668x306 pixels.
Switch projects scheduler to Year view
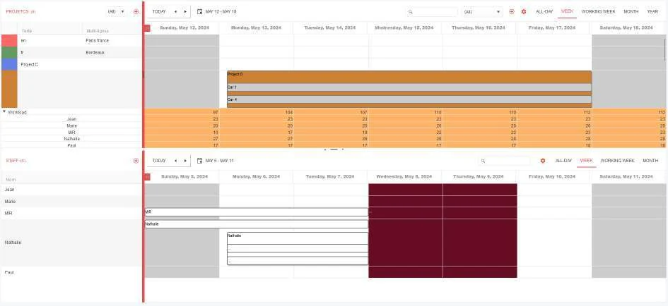click(652, 12)
